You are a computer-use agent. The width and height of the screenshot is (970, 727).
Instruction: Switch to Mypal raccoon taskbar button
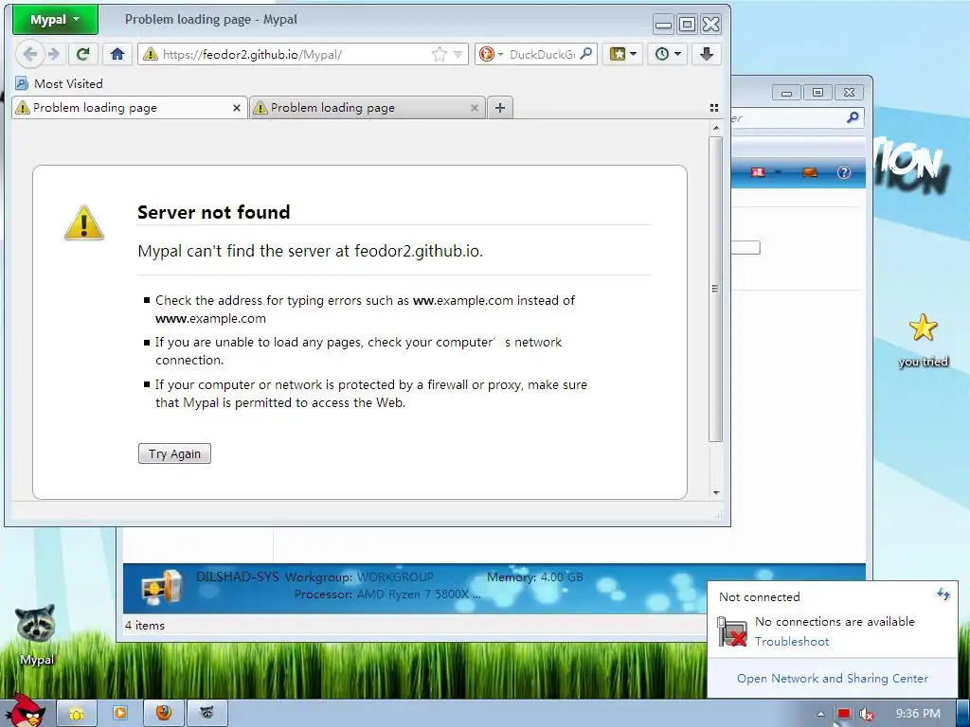coord(207,714)
